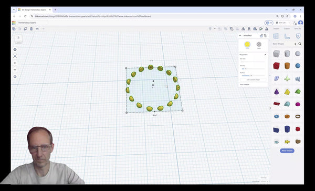This screenshot has height=191, width=315.
Task: Open the Basic Shapes category dropdown
Action: (x=284, y=44)
